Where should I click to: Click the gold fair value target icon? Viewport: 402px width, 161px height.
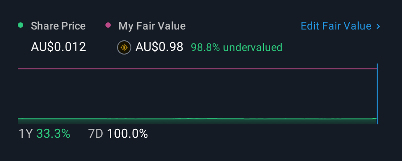coord(124,47)
